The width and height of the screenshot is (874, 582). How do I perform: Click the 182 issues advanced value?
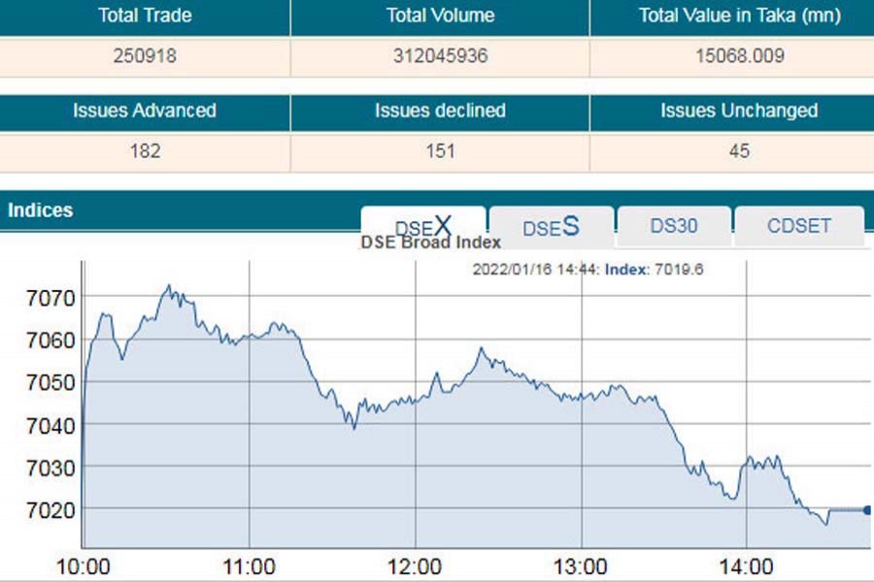(x=145, y=151)
